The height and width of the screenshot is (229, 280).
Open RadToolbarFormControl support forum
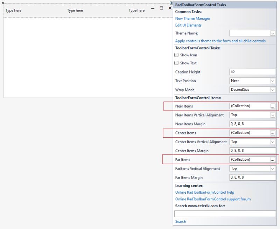point(212,199)
